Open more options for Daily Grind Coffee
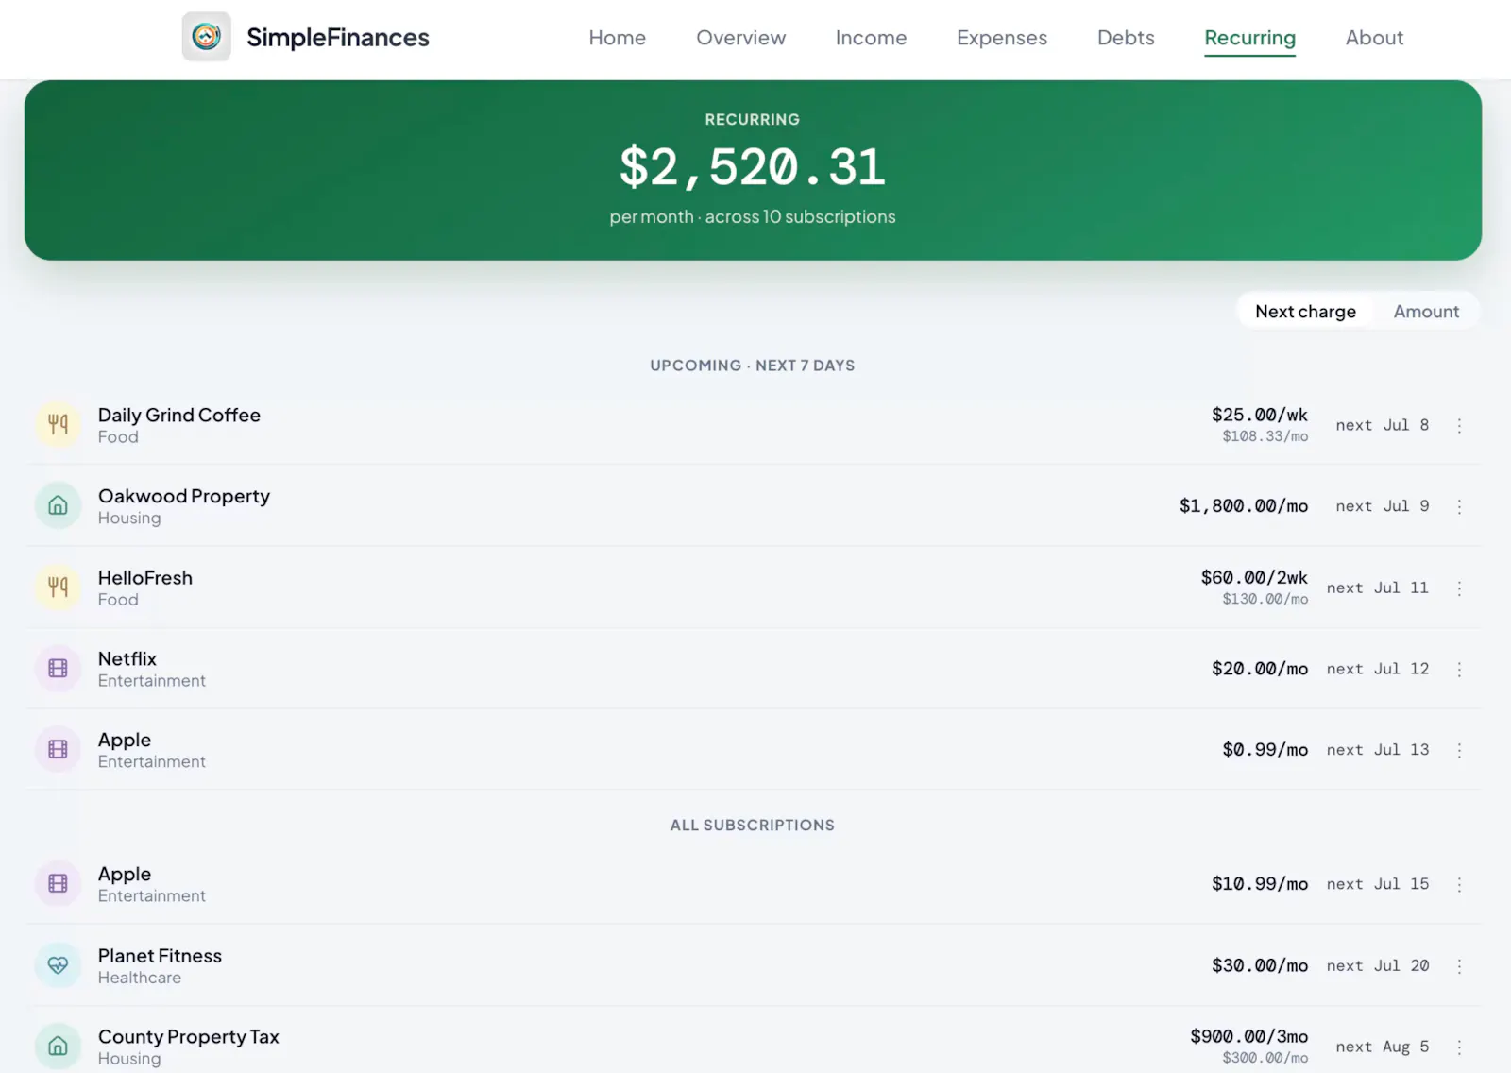Viewport: 1511px width, 1073px height. (x=1459, y=425)
